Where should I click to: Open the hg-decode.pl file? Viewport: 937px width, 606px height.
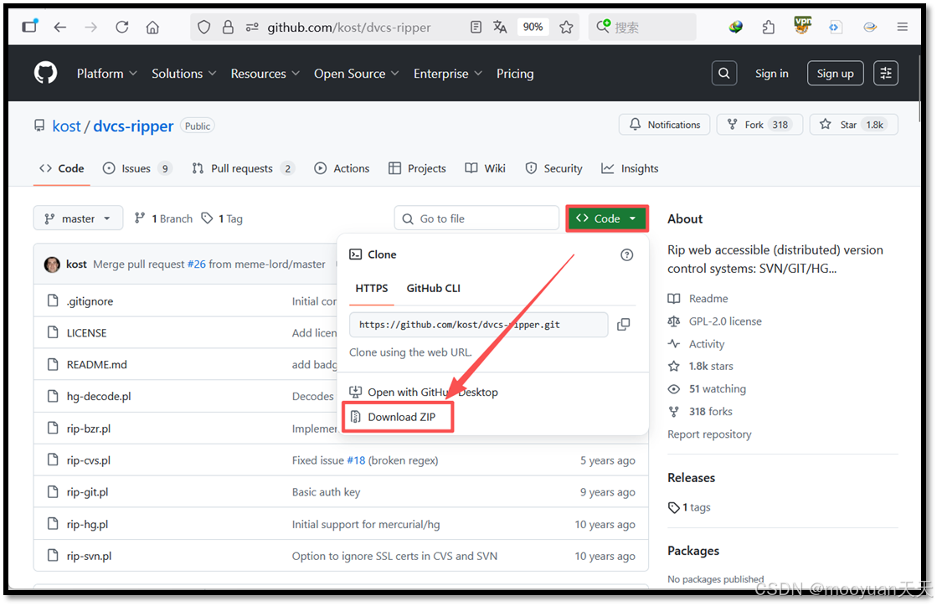click(99, 397)
